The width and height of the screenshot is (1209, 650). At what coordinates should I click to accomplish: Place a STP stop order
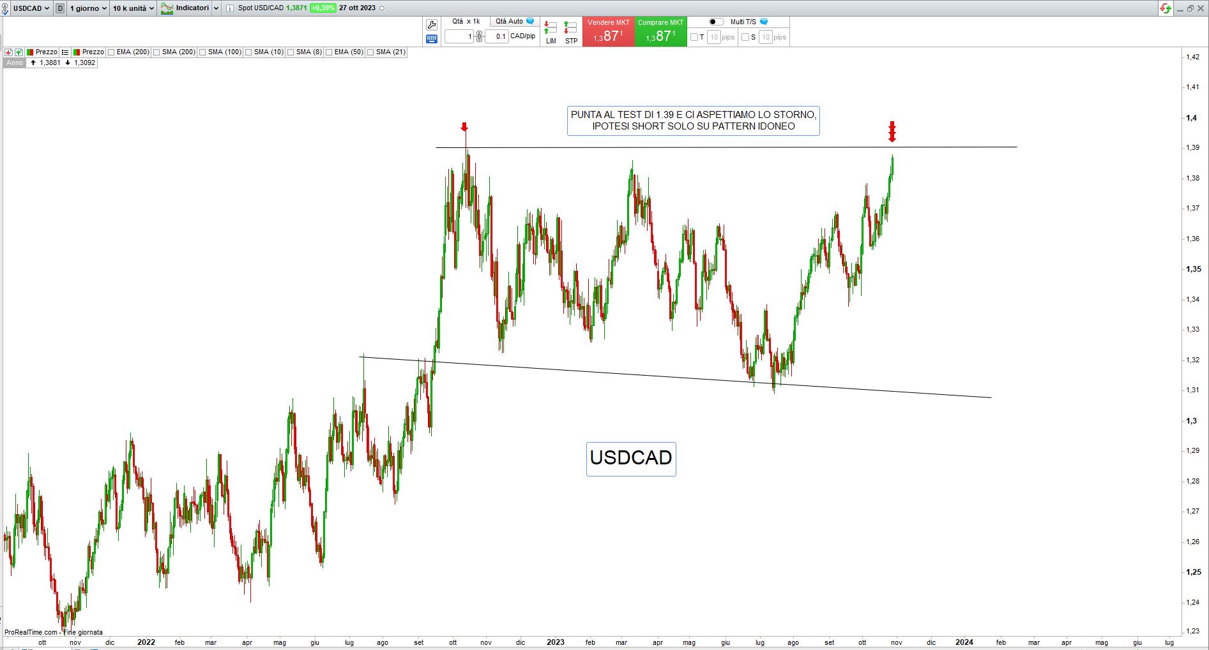pyautogui.click(x=571, y=33)
